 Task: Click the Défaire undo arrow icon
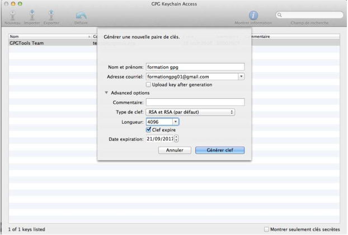coord(81,16)
